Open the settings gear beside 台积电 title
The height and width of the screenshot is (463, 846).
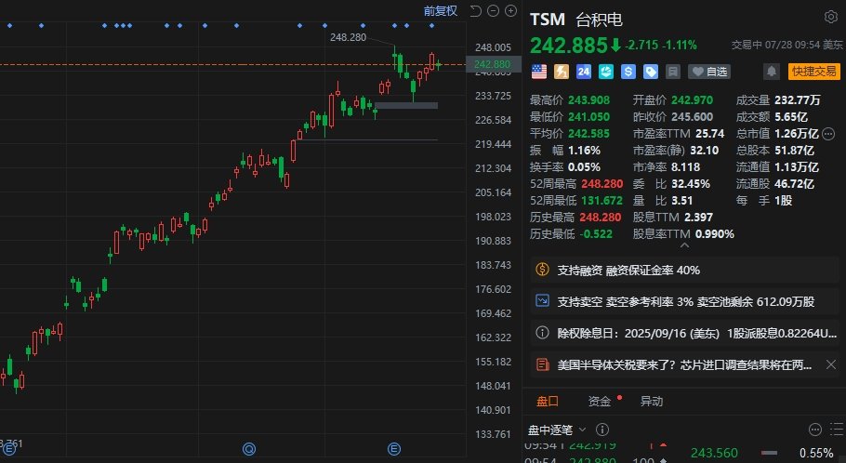pos(830,18)
